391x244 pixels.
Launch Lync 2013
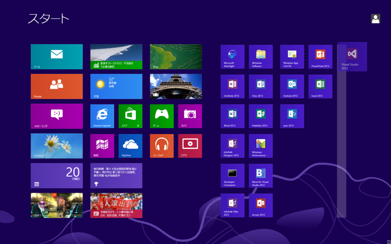(292, 116)
